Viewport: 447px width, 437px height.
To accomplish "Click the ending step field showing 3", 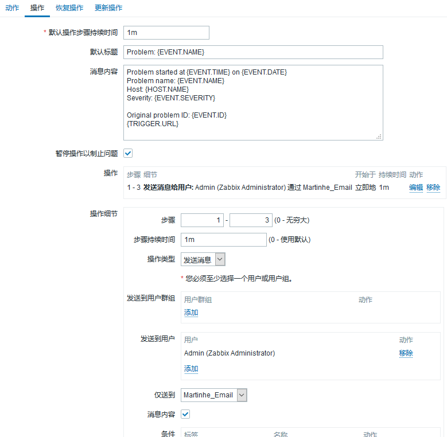I will pyautogui.click(x=251, y=220).
